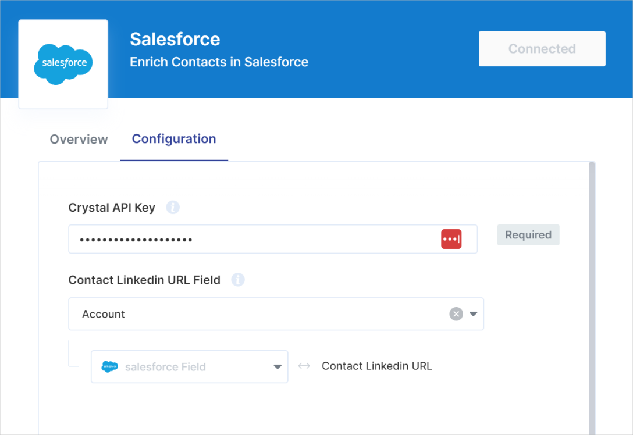Open info icon beside Contact Linkedin URL Field
Viewport: 633px width, 435px height.
238,280
